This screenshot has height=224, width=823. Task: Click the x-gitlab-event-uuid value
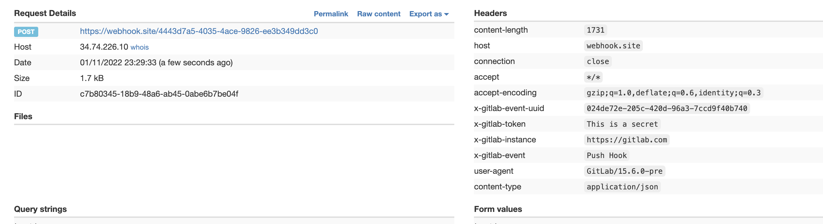click(x=667, y=108)
